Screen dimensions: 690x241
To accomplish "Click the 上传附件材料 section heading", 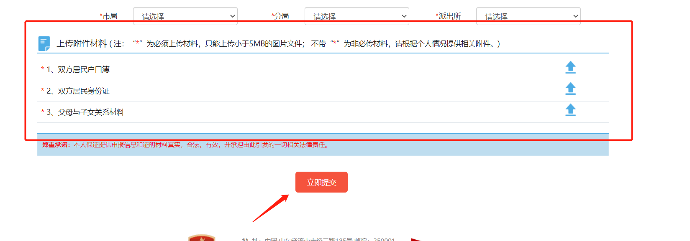I will 82,43.
